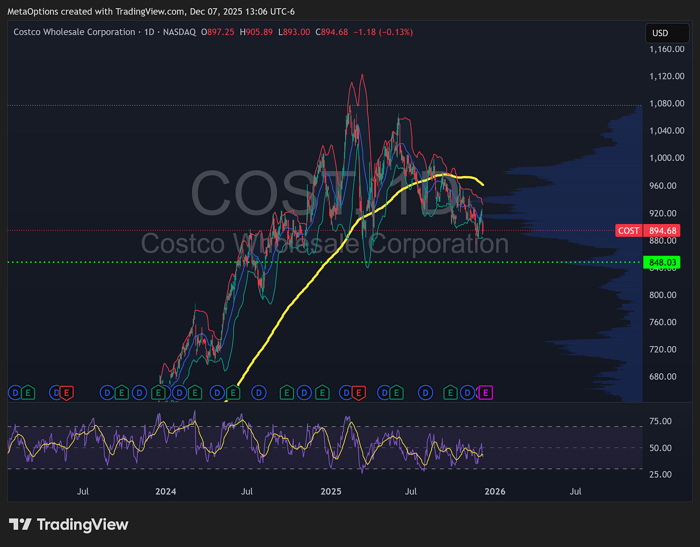Image resolution: width=700 pixels, height=547 pixels.
Task: Click the last blue D marker near 2026
Action: (467, 393)
